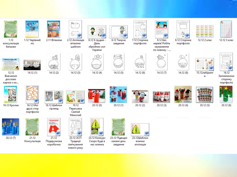Select the '20.12 (5)' reindeer rolls photo

[x=205, y=95]
